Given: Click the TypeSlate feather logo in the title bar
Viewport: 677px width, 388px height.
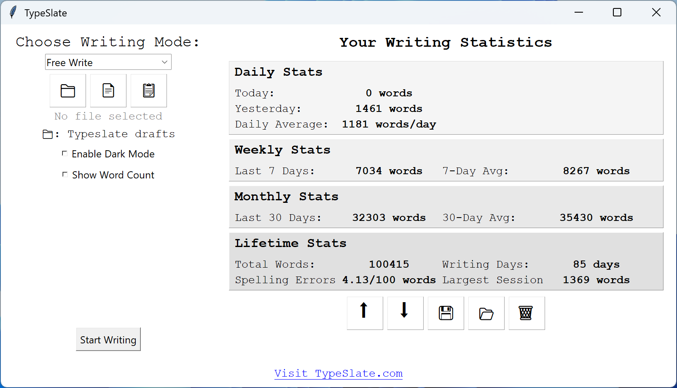Looking at the screenshot, I should (x=13, y=12).
